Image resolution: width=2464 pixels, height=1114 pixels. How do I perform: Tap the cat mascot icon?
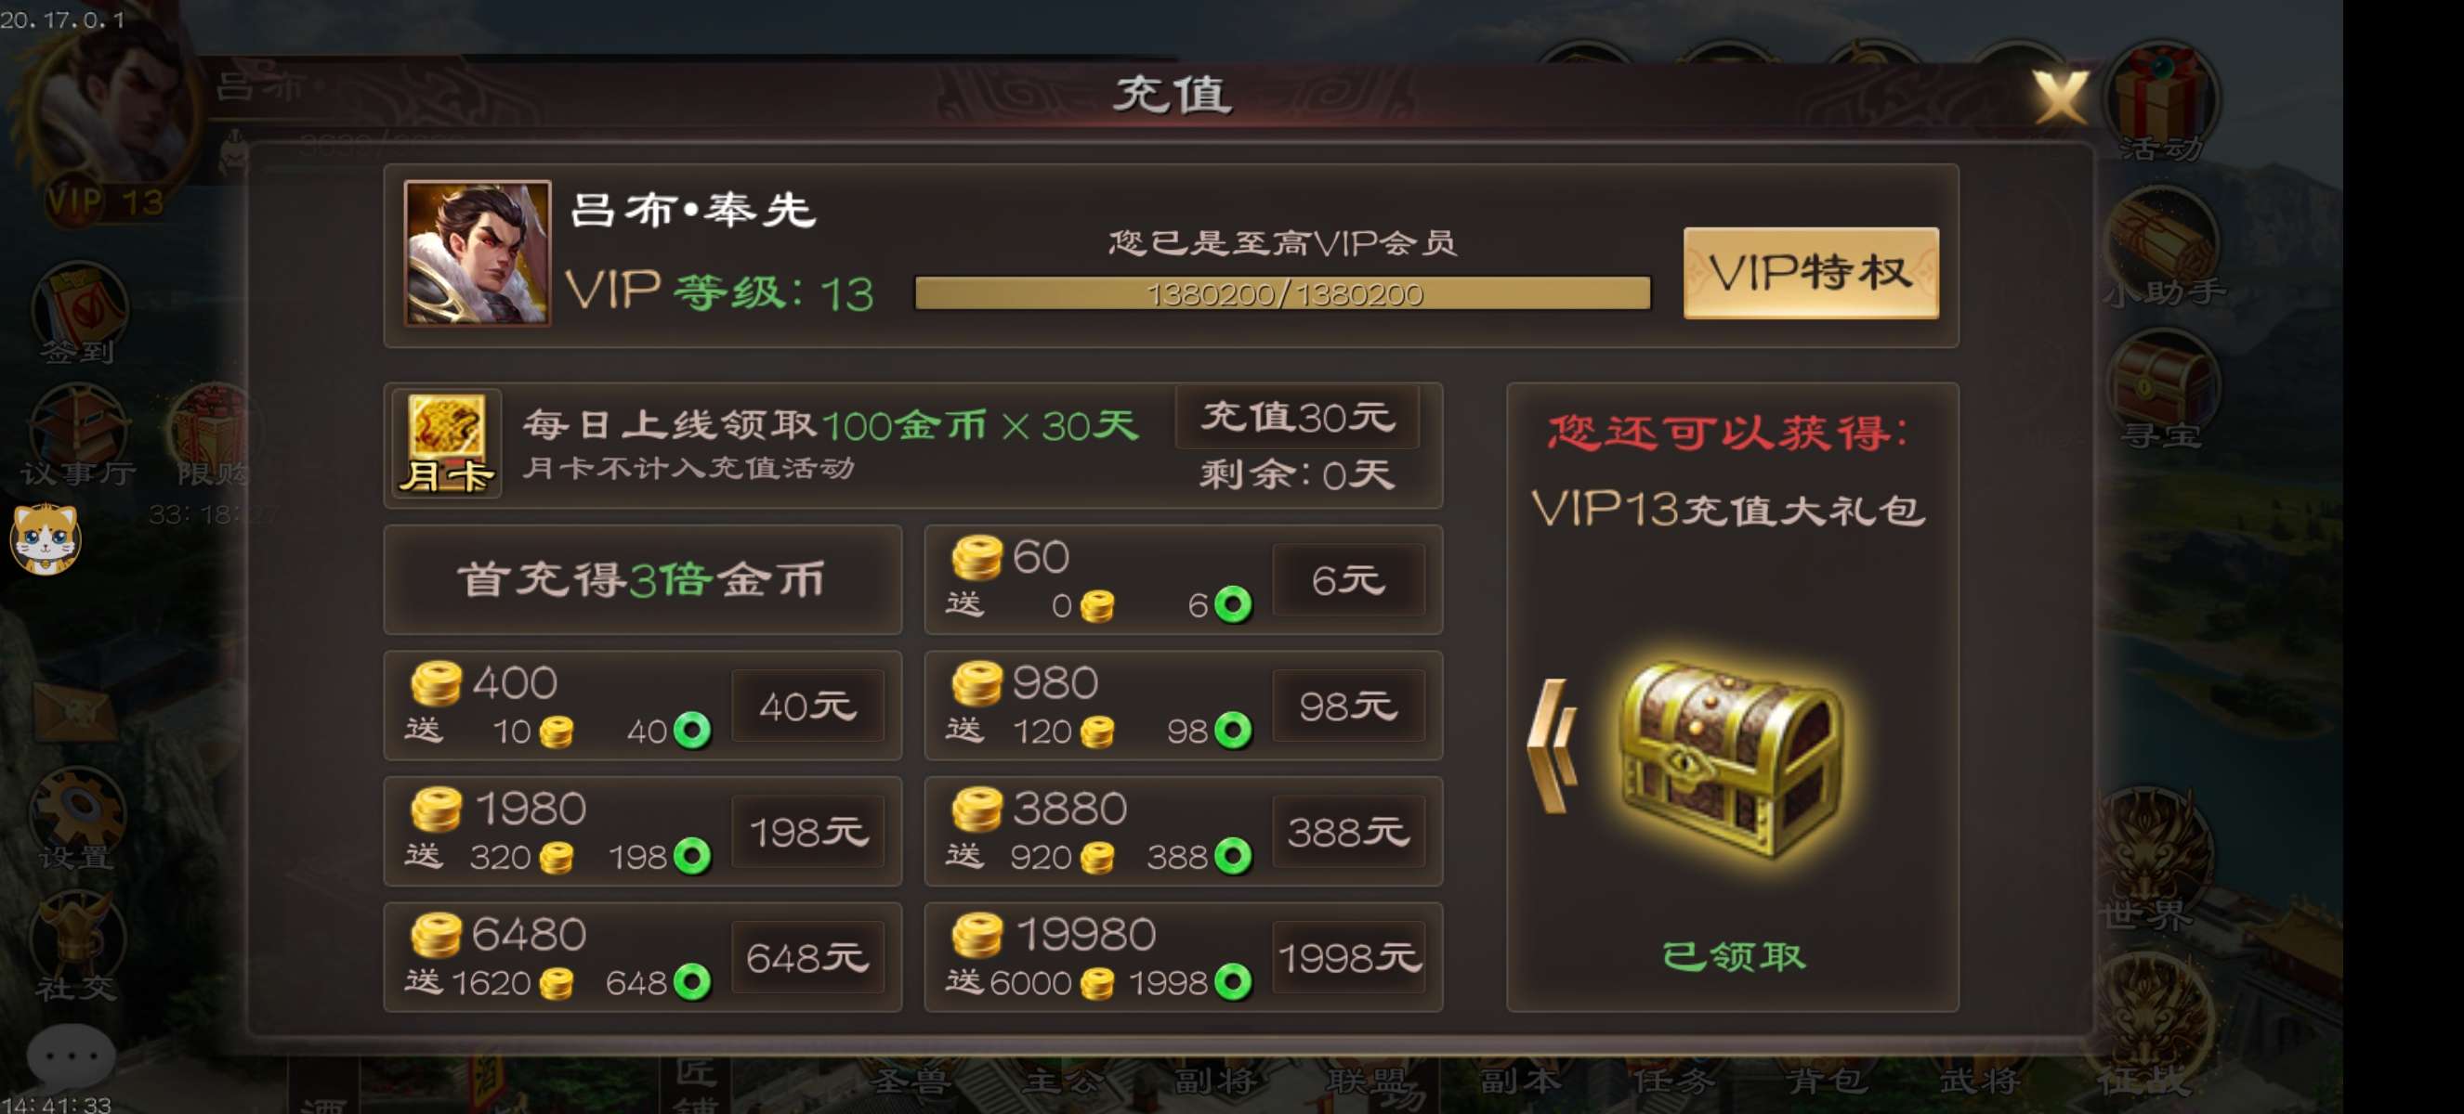pos(45,538)
